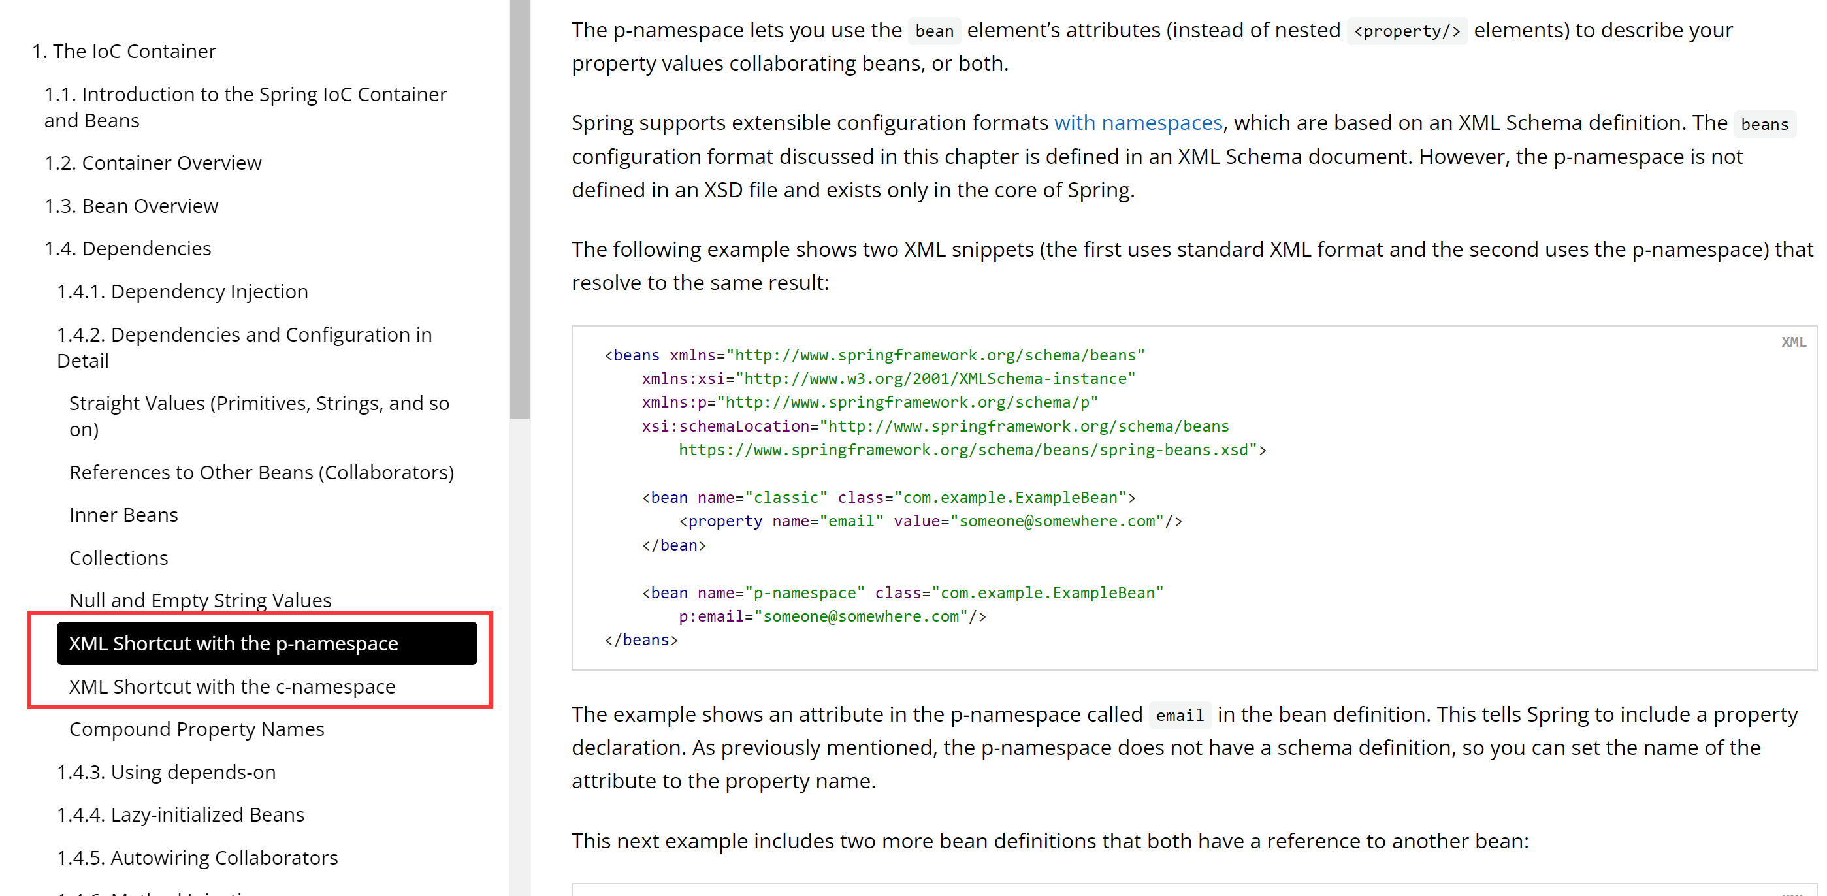Navigate to 'Compound Property Names'
Screen dimensions: 1827x896
coord(197,729)
